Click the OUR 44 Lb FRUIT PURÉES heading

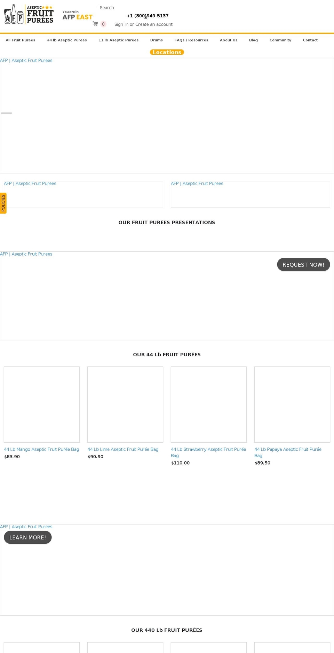pyautogui.click(x=167, y=355)
